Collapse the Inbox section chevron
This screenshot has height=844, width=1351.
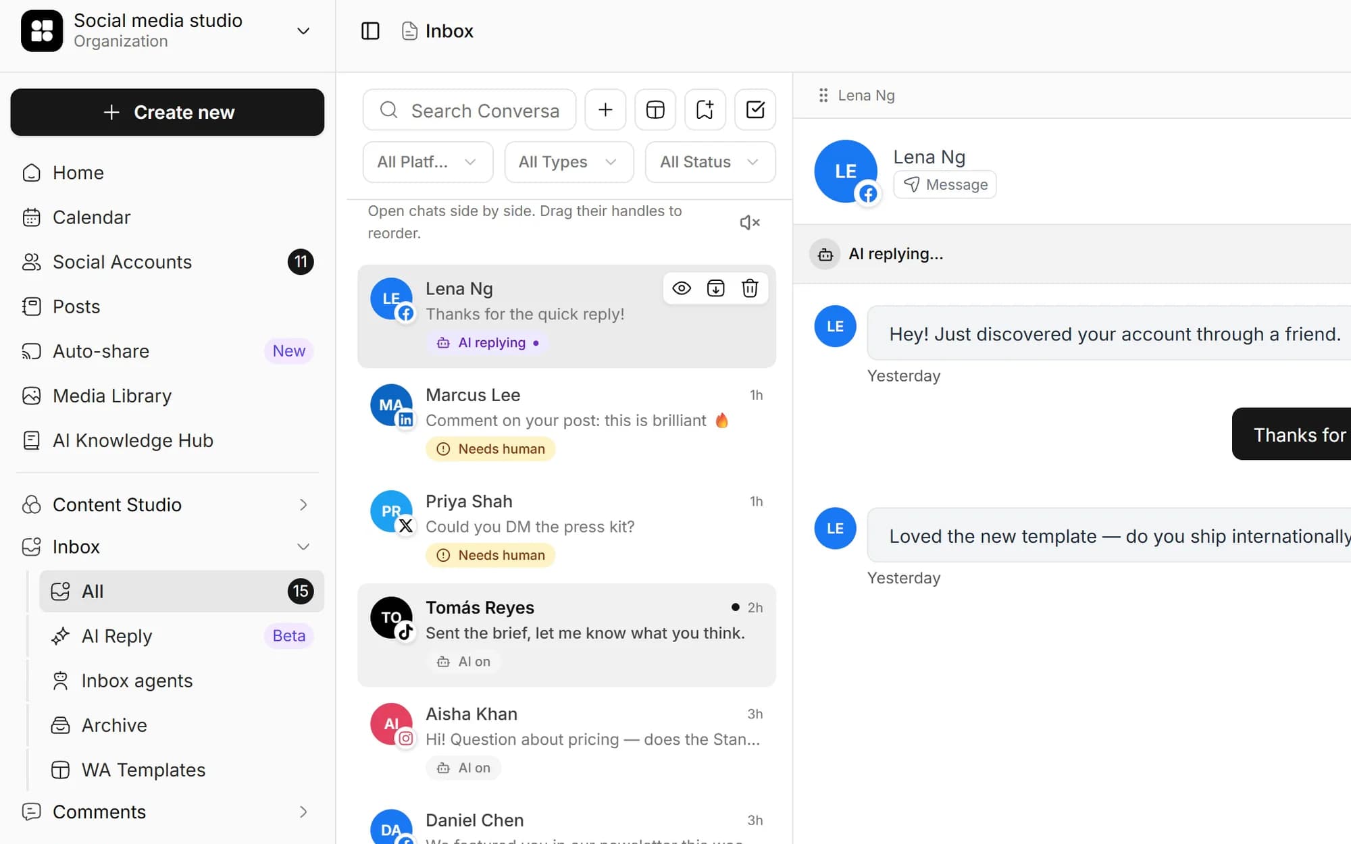tap(303, 547)
